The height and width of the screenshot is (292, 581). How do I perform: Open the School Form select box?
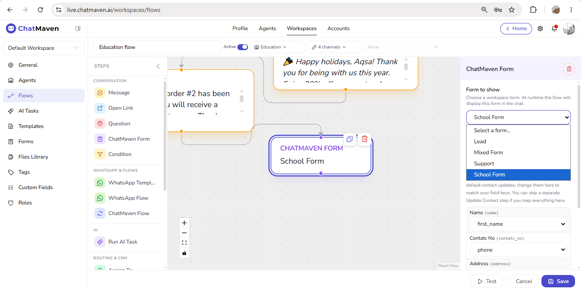[518, 117]
